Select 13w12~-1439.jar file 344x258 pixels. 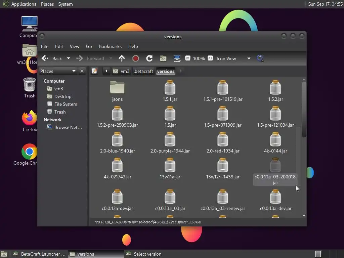pos(223,169)
